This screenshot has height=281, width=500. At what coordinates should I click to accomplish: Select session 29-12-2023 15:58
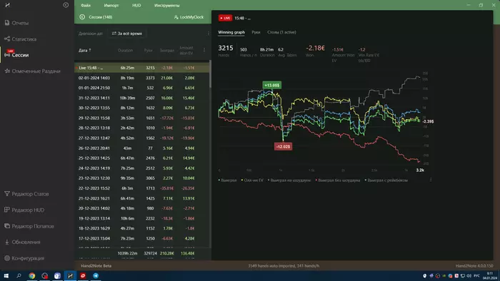pos(142,118)
